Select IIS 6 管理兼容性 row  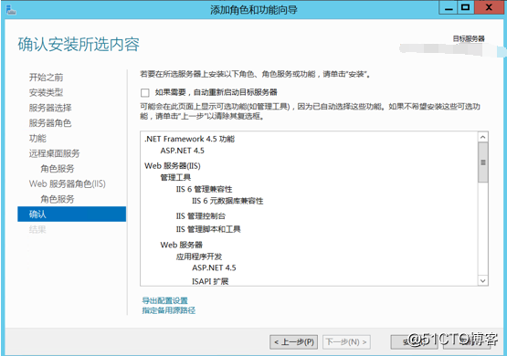click(x=204, y=189)
